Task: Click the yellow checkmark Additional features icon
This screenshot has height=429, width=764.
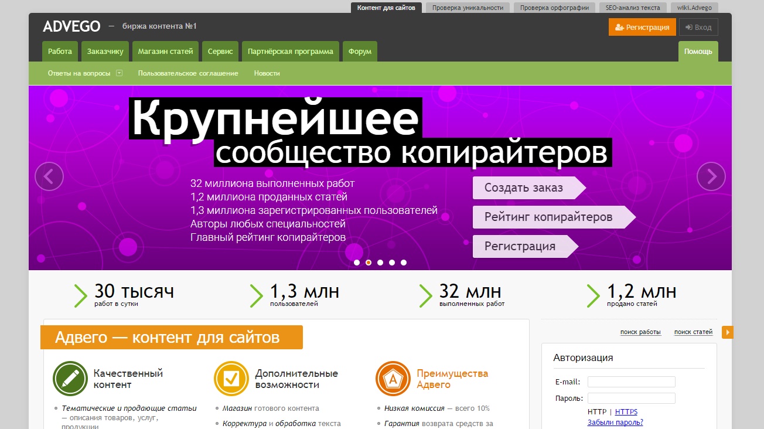Action: [231, 379]
